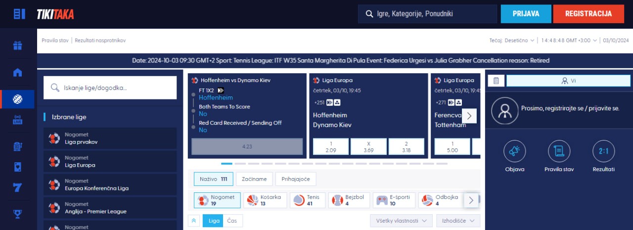Open the sidebar menu icon beside TIKITAKA logo
Screen dimensions: 633x230
coord(19,14)
